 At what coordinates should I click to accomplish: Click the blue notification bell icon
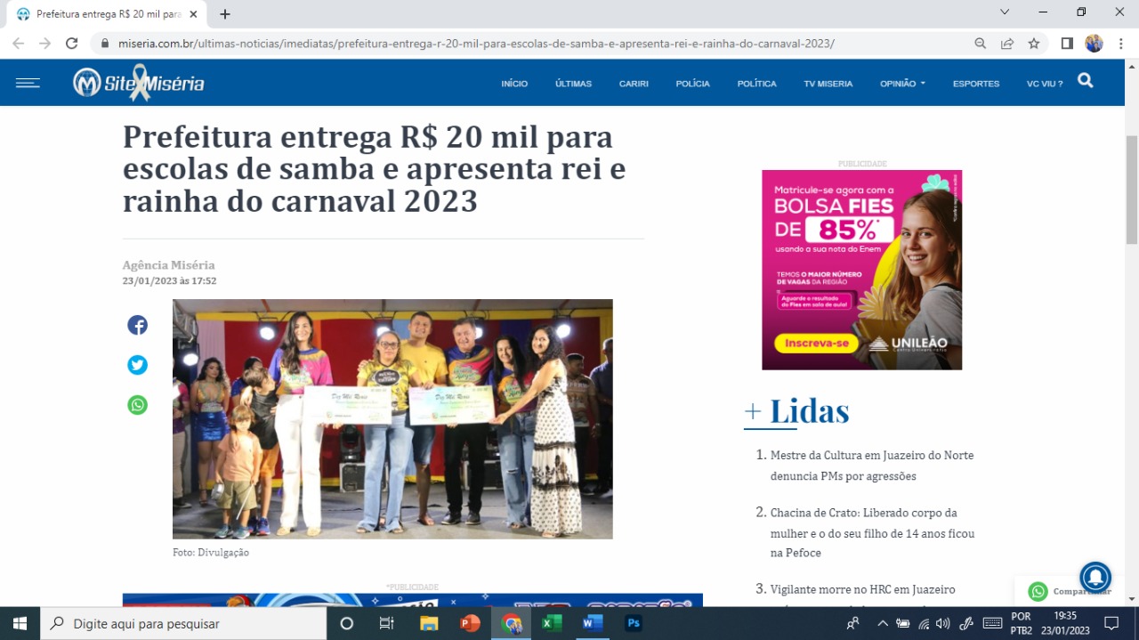click(x=1095, y=577)
